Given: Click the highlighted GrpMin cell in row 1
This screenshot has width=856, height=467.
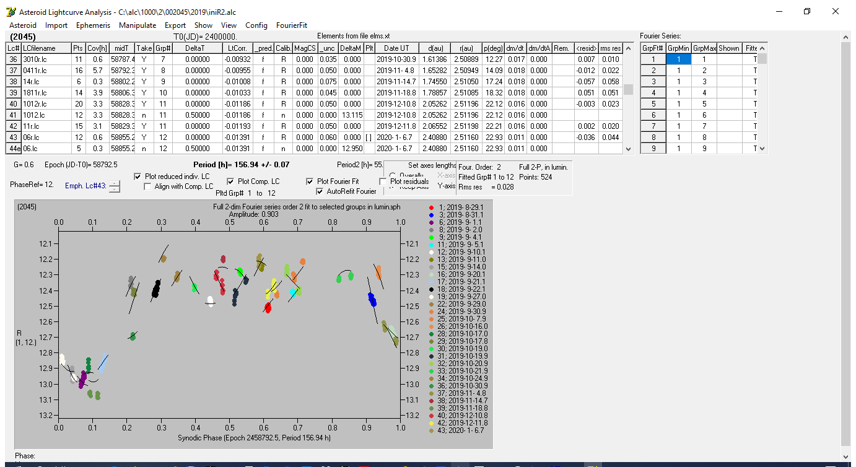Looking at the screenshot, I should tap(679, 59).
